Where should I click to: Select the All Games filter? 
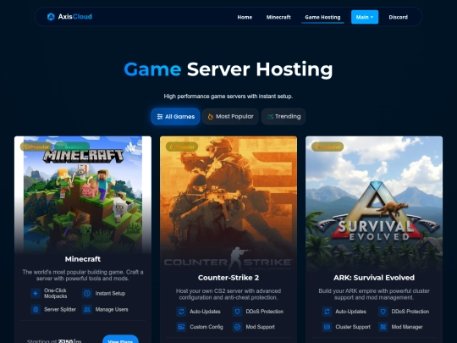pos(175,116)
